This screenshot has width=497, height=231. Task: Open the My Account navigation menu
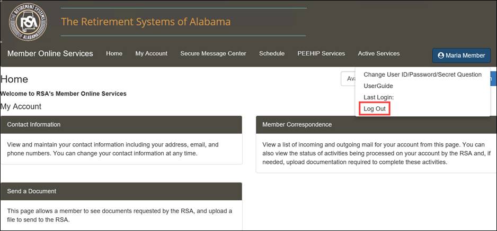[x=151, y=54]
